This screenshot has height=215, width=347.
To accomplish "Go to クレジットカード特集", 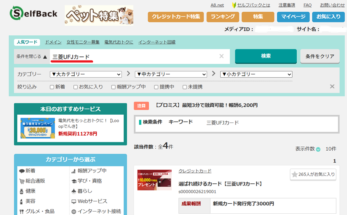I will [x=176, y=17].
